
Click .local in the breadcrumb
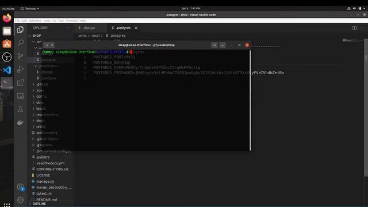95,36
